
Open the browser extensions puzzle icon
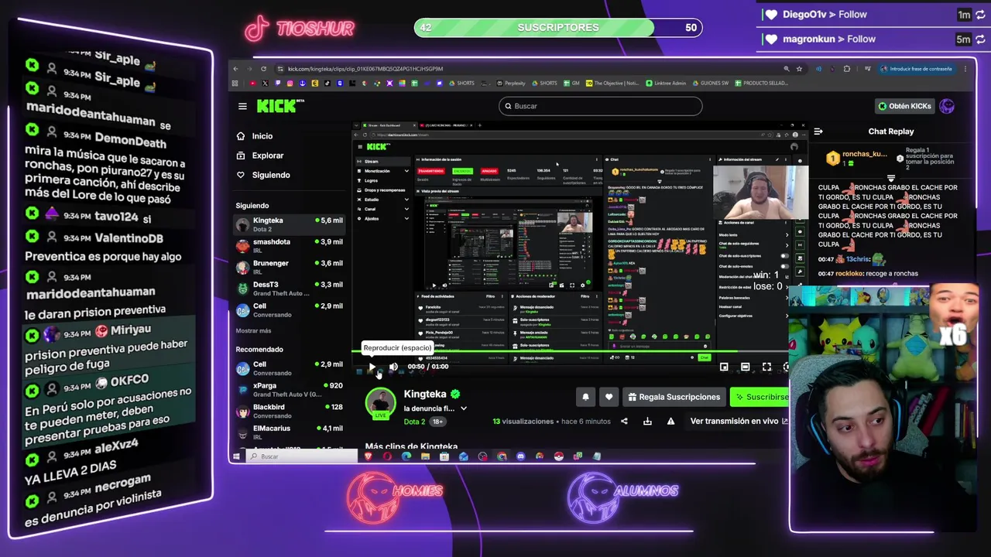(x=846, y=69)
